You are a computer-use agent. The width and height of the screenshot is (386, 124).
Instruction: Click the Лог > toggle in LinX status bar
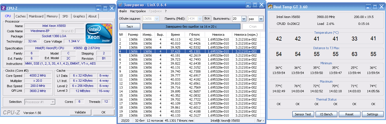click(x=260, y=121)
